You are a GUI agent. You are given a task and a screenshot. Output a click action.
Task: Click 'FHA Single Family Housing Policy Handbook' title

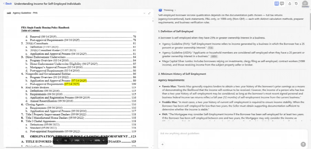point(45,28)
